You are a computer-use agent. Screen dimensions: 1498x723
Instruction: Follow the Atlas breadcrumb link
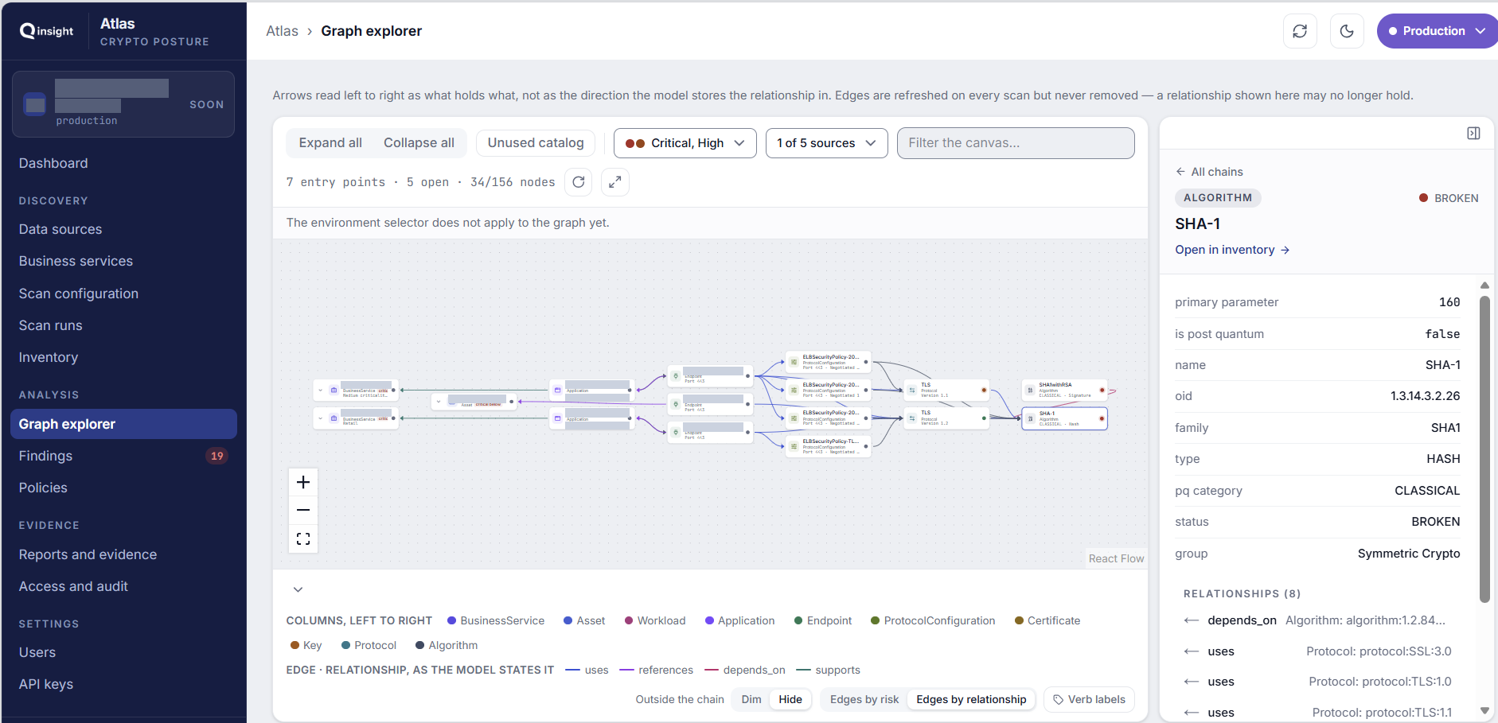282,31
